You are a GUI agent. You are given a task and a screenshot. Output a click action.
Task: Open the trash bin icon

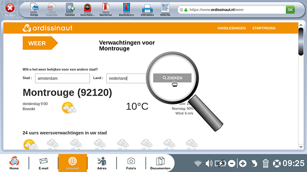click(265, 164)
